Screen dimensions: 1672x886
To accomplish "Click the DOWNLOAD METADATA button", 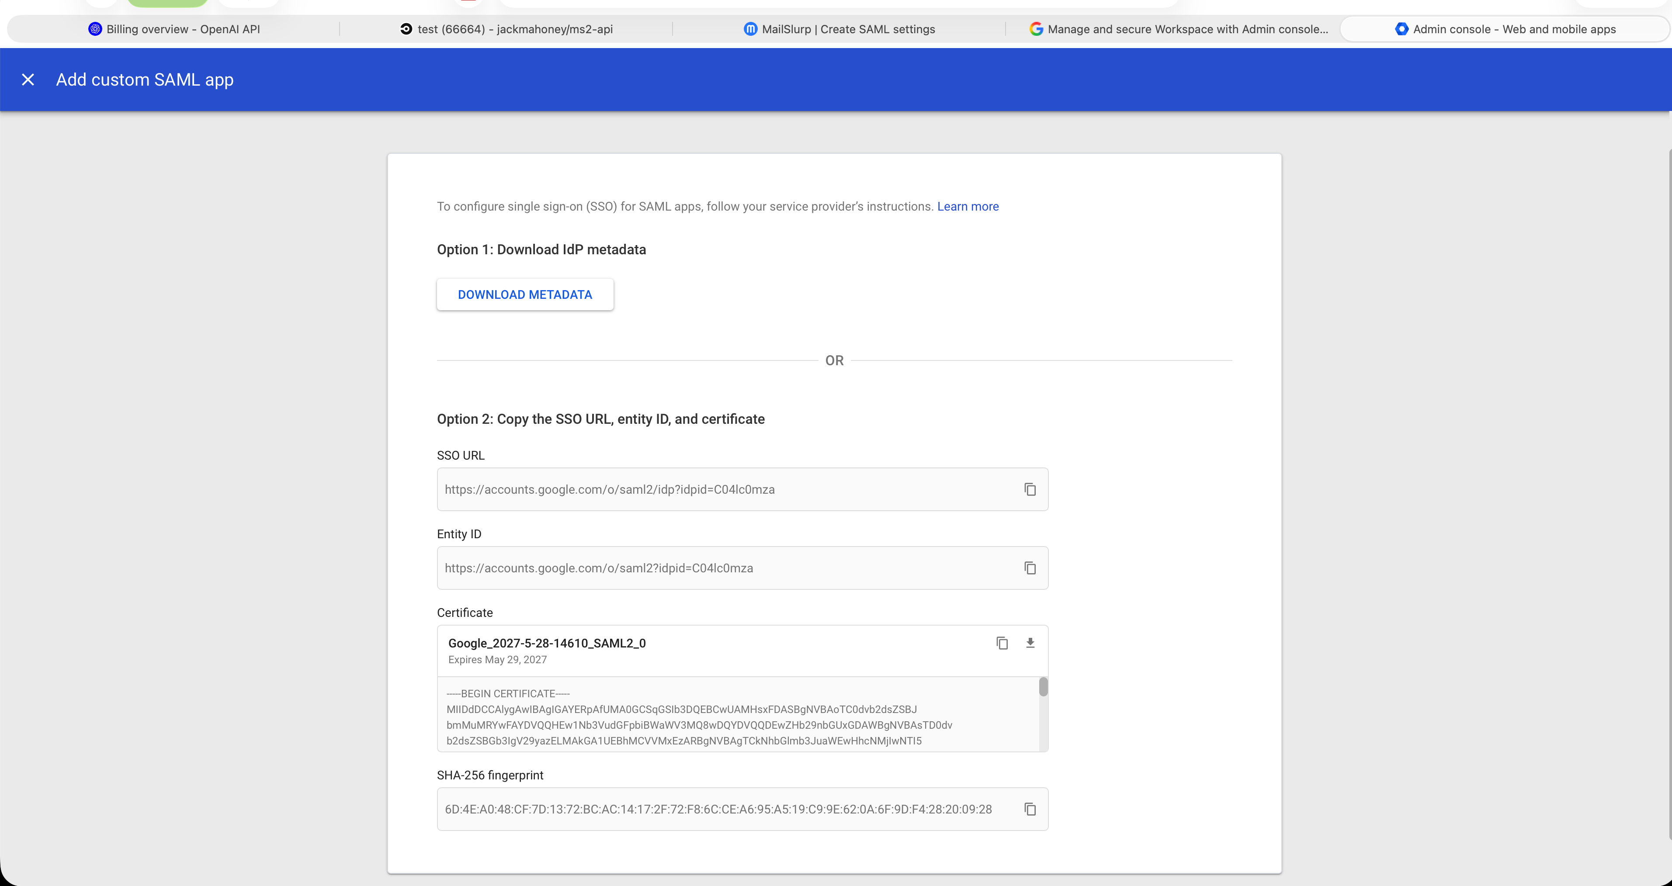I will coord(524,295).
